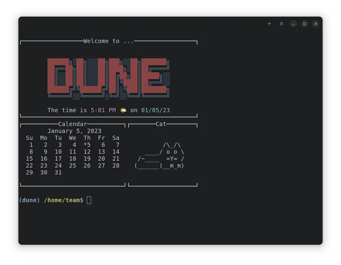Click the terminal cursor after the dune prompt
This screenshot has height=265, width=341.
[89, 200]
